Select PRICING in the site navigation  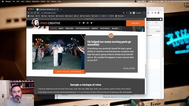coord(69,28)
